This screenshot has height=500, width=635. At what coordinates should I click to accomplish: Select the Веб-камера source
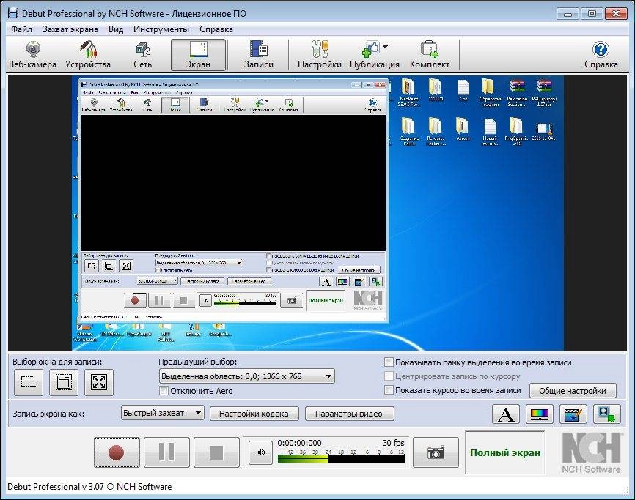32,55
